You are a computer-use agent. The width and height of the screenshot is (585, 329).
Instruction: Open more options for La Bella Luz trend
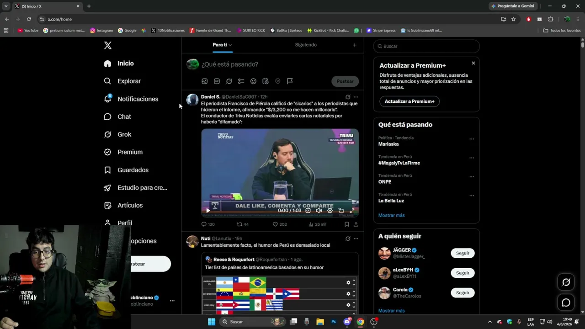(x=472, y=196)
